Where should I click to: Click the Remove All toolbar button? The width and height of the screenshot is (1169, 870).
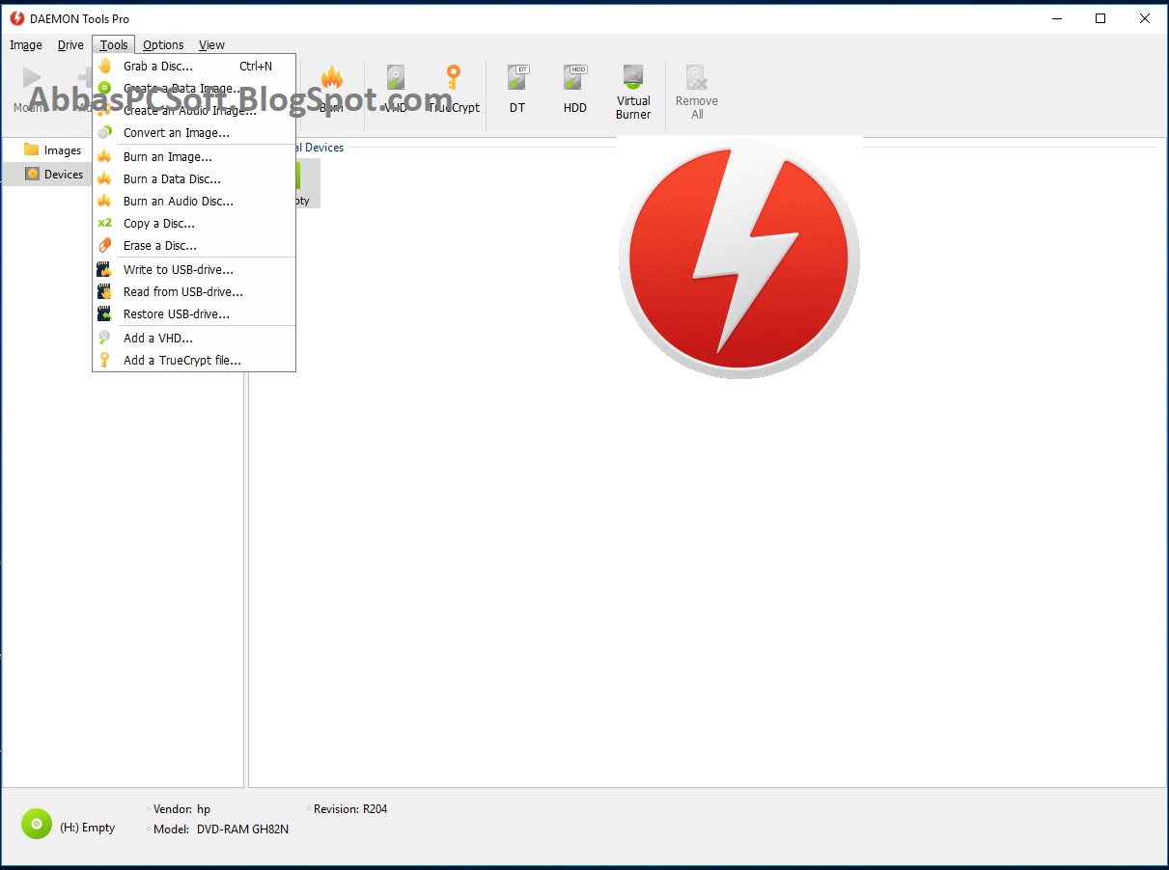696,92
